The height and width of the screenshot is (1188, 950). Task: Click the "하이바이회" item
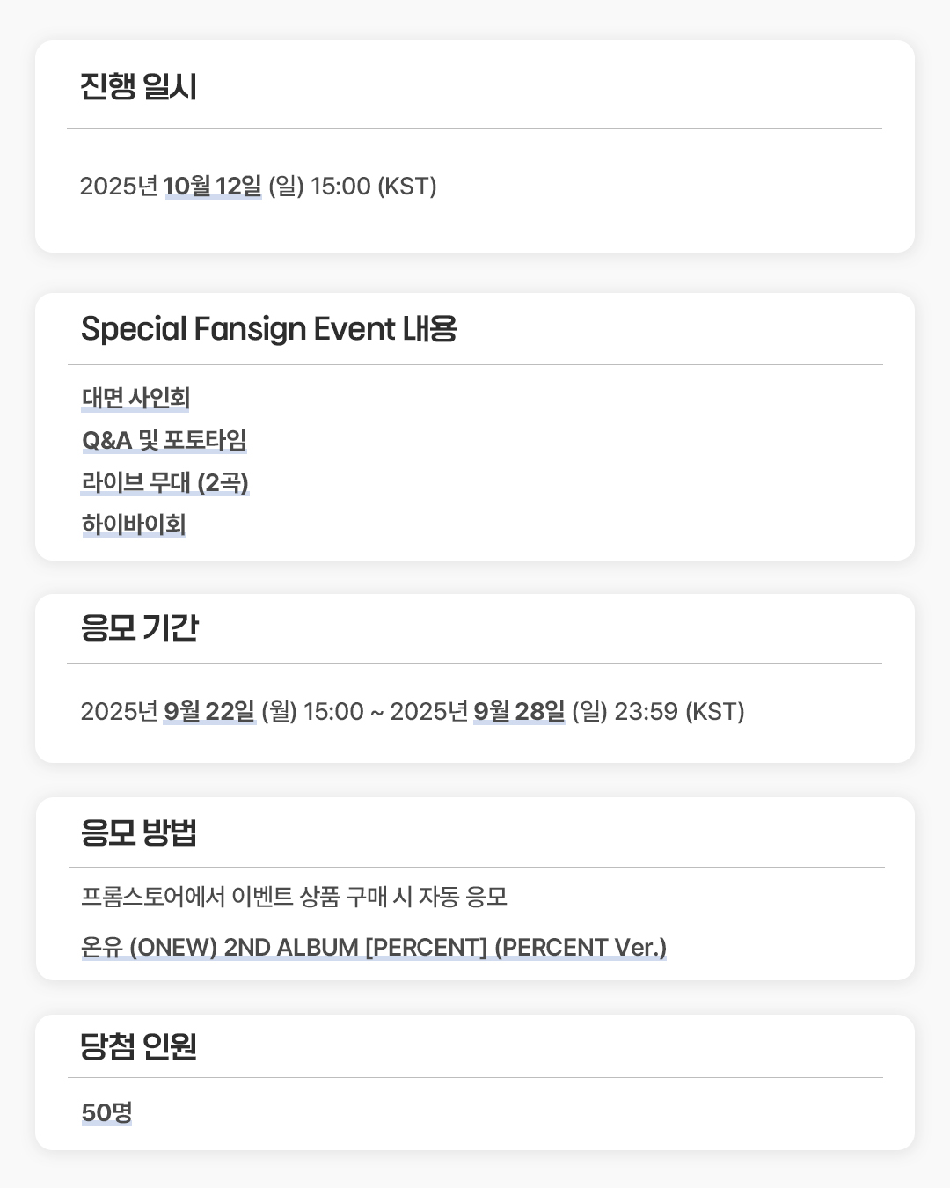click(134, 524)
